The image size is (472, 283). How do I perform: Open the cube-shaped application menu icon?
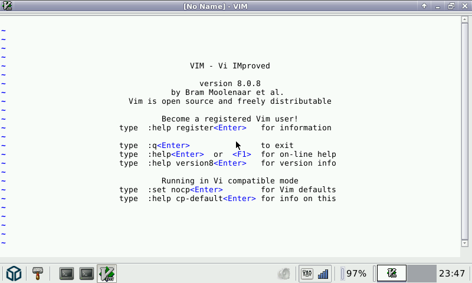pyautogui.click(x=14, y=274)
